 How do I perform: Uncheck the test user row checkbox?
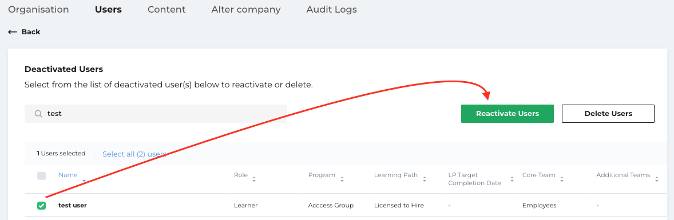click(41, 206)
